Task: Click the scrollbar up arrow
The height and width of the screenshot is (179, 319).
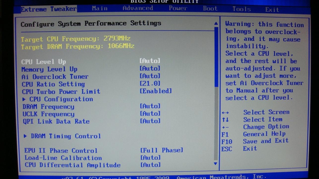Action: pos(216,24)
